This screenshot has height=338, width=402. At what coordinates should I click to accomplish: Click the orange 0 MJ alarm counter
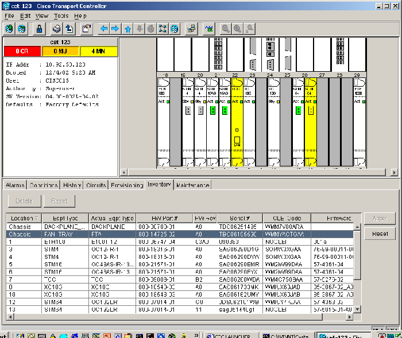[x=60, y=51]
